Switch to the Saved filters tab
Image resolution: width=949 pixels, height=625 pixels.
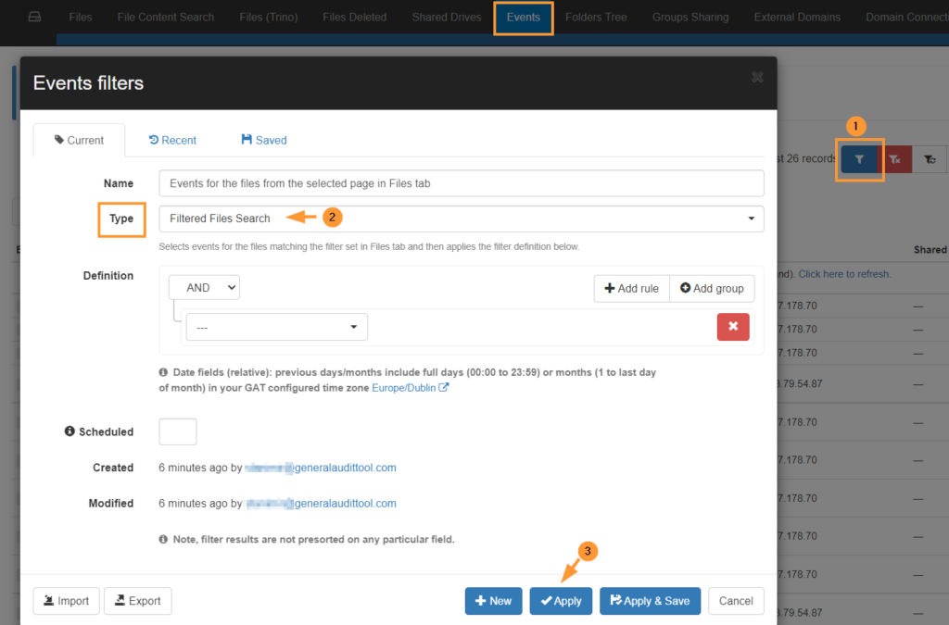[263, 140]
